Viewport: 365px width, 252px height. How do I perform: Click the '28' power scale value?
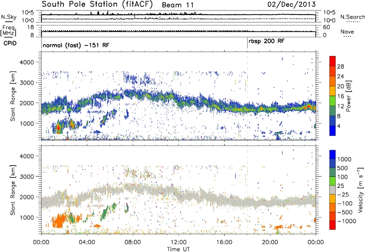[340, 66]
